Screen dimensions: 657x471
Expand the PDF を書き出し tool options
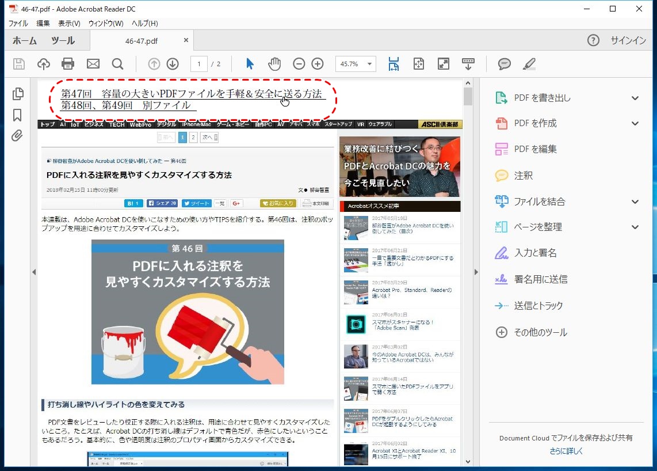pos(635,98)
